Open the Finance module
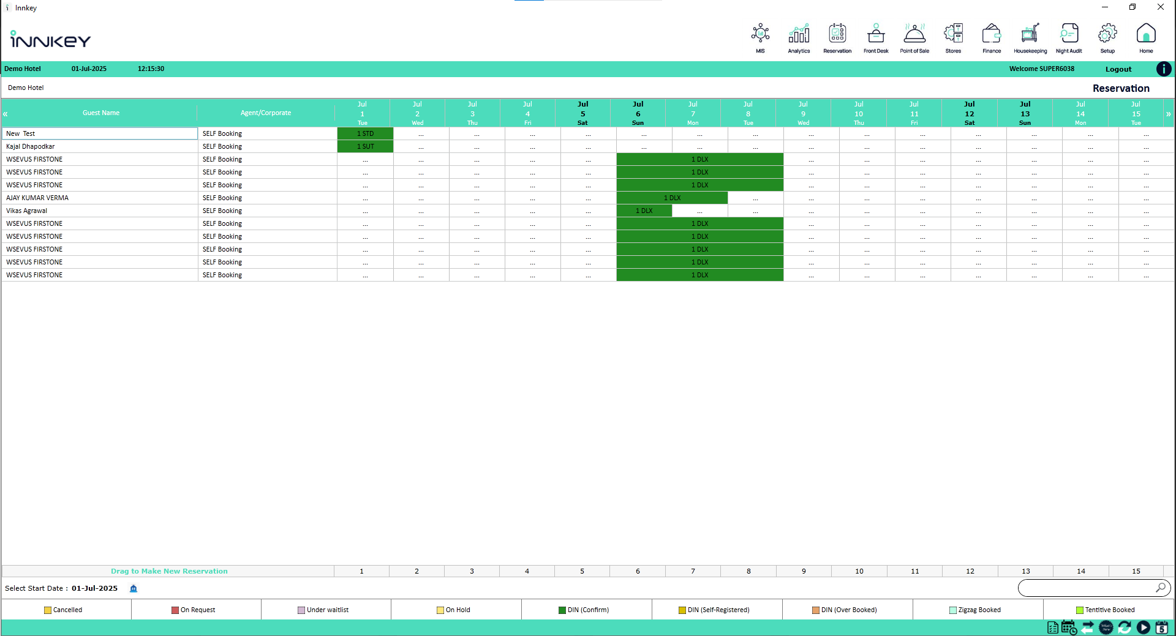Image resolution: width=1176 pixels, height=636 pixels. click(x=992, y=38)
